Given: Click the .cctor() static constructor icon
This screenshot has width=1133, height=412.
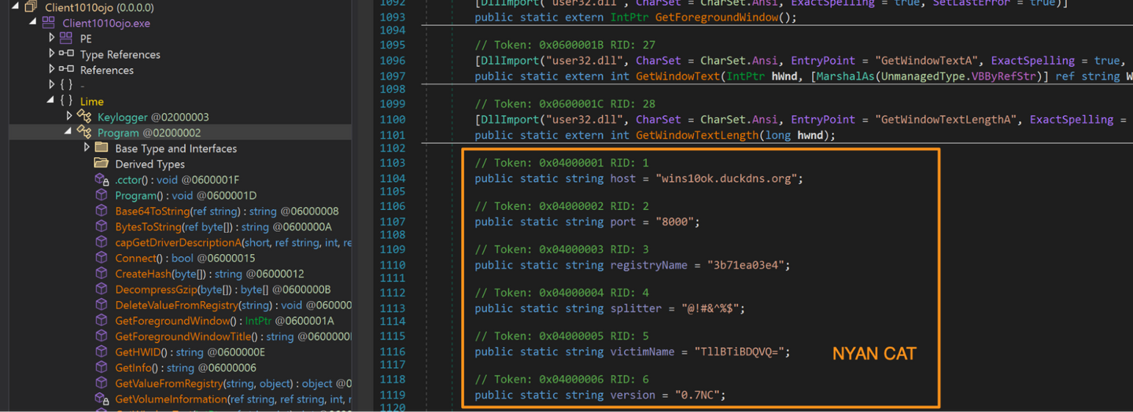Looking at the screenshot, I should (x=101, y=180).
